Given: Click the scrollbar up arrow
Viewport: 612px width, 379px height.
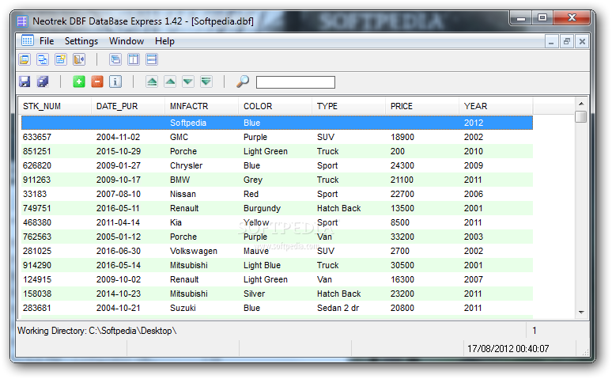Looking at the screenshot, I should pyautogui.click(x=581, y=104).
